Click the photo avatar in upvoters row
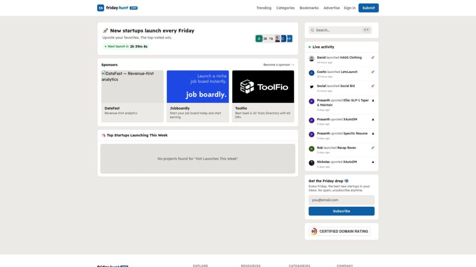Screen dimensions: 476x267 click(x=277, y=39)
